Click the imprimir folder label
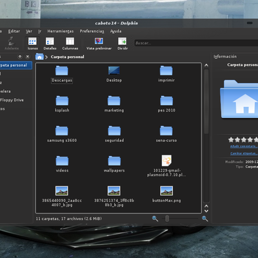The height and width of the screenshot is (258, 258). pos(166,80)
